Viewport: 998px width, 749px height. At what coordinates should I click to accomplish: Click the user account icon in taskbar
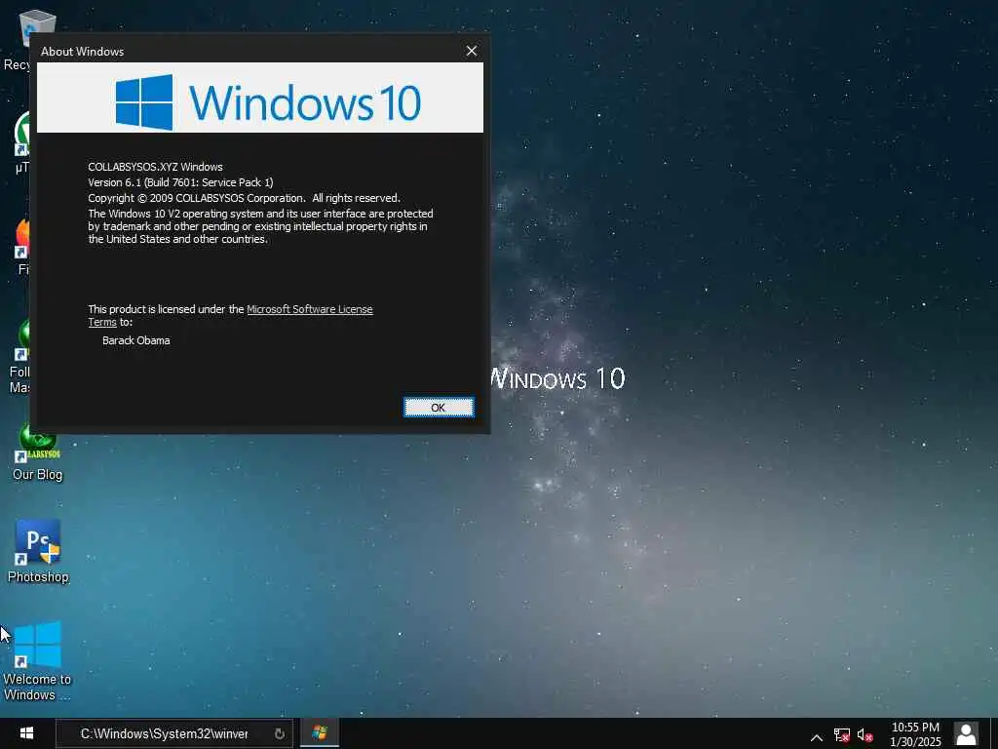[966, 734]
